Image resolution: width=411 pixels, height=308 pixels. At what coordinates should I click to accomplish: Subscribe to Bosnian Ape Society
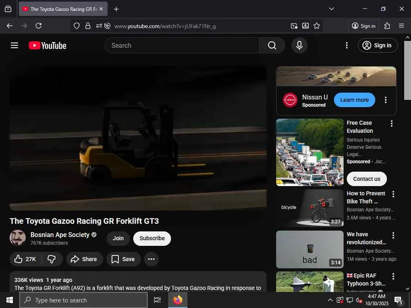coord(152,238)
